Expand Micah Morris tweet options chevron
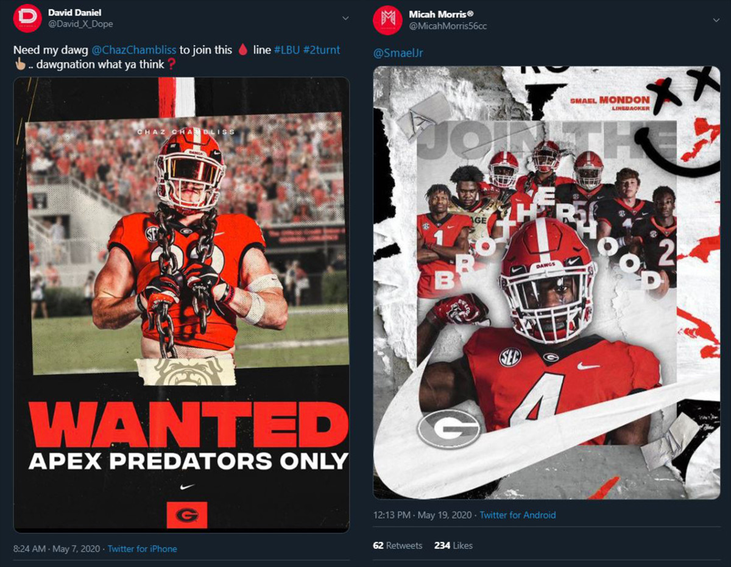The image size is (731, 567). [x=716, y=19]
